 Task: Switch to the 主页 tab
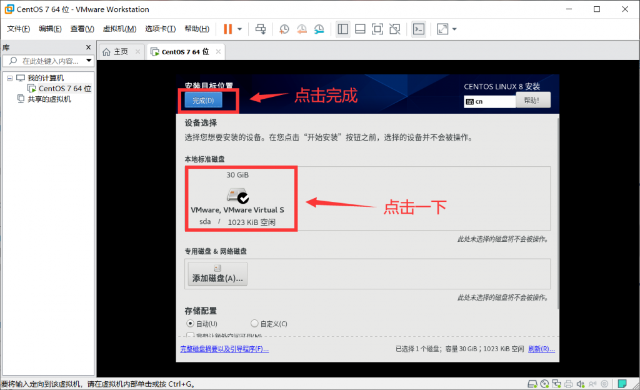click(x=121, y=52)
